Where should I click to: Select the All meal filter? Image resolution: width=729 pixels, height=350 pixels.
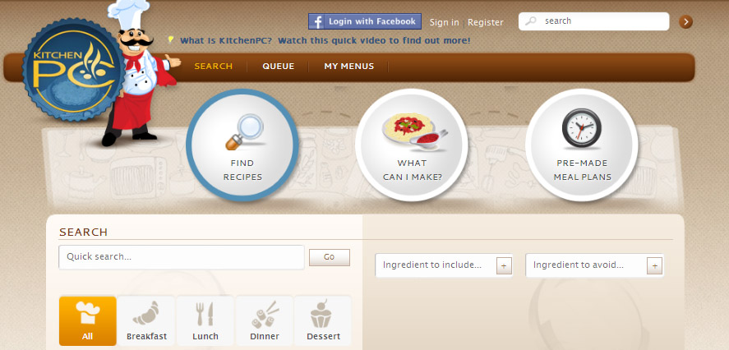[x=87, y=320]
